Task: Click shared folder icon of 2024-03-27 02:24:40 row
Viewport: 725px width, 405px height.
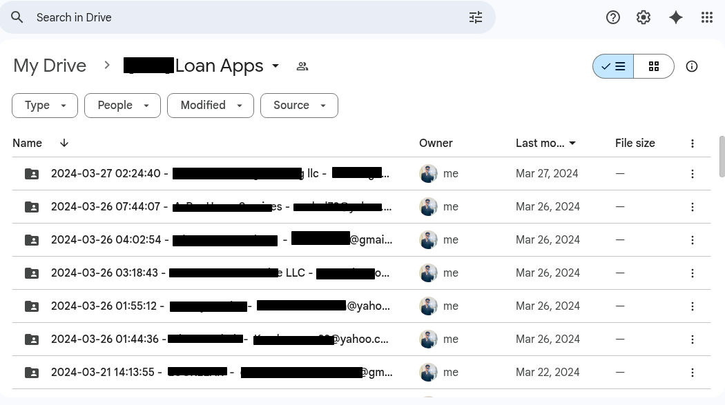Action: tap(32, 174)
